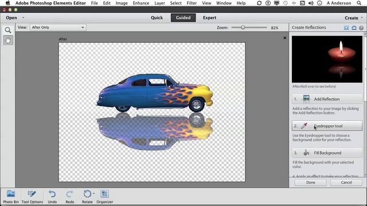The width and height of the screenshot is (367, 206).
Task: Click the Adobe Photoshop Elements Editor app menu
Action: pos(50,3)
